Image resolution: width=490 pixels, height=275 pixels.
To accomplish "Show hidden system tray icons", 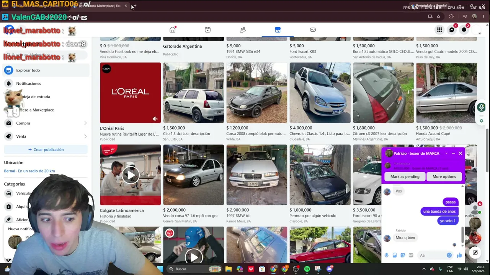I will 423,269.
